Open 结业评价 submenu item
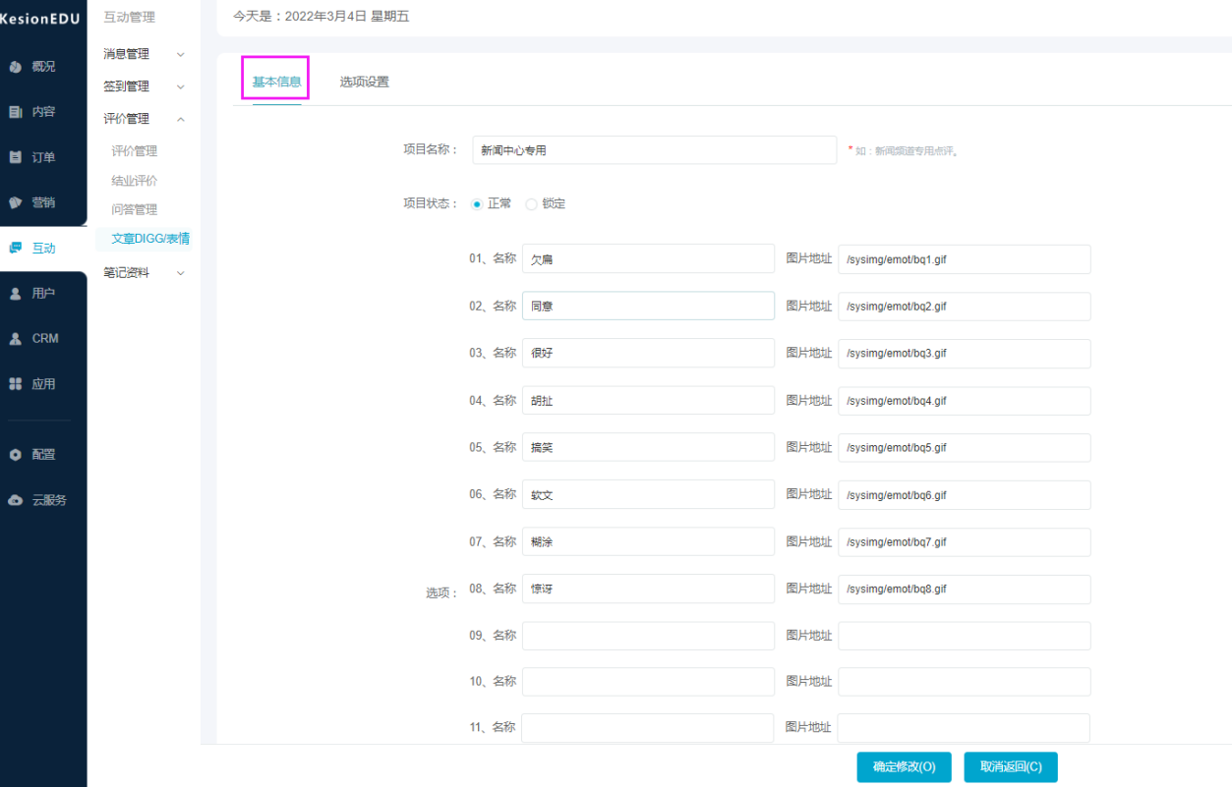The height and width of the screenshot is (787, 1232). pyautogui.click(x=135, y=181)
